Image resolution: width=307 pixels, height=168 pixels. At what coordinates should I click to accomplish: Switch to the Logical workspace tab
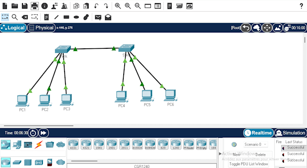(13, 28)
